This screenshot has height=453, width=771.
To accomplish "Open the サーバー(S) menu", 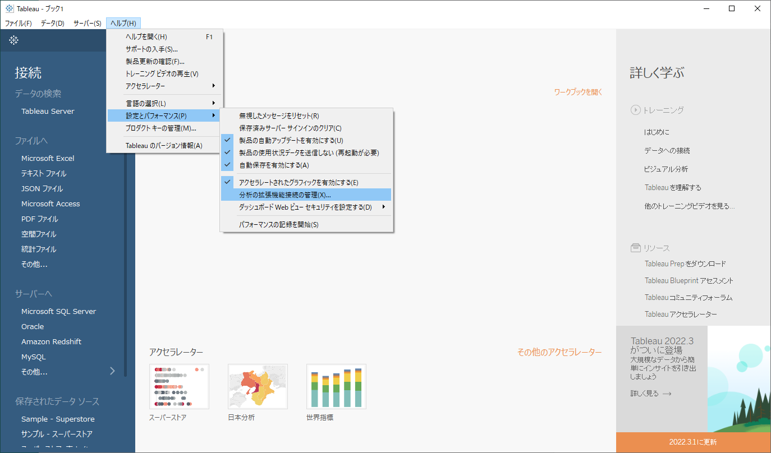I will (x=88, y=23).
